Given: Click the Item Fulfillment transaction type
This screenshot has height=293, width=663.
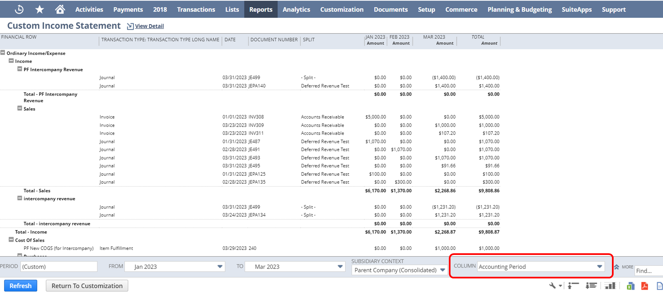Looking at the screenshot, I should [x=116, y=248].
